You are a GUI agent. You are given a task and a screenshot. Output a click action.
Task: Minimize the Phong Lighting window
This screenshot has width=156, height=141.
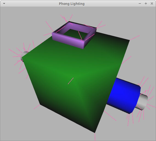pos(140,4)
